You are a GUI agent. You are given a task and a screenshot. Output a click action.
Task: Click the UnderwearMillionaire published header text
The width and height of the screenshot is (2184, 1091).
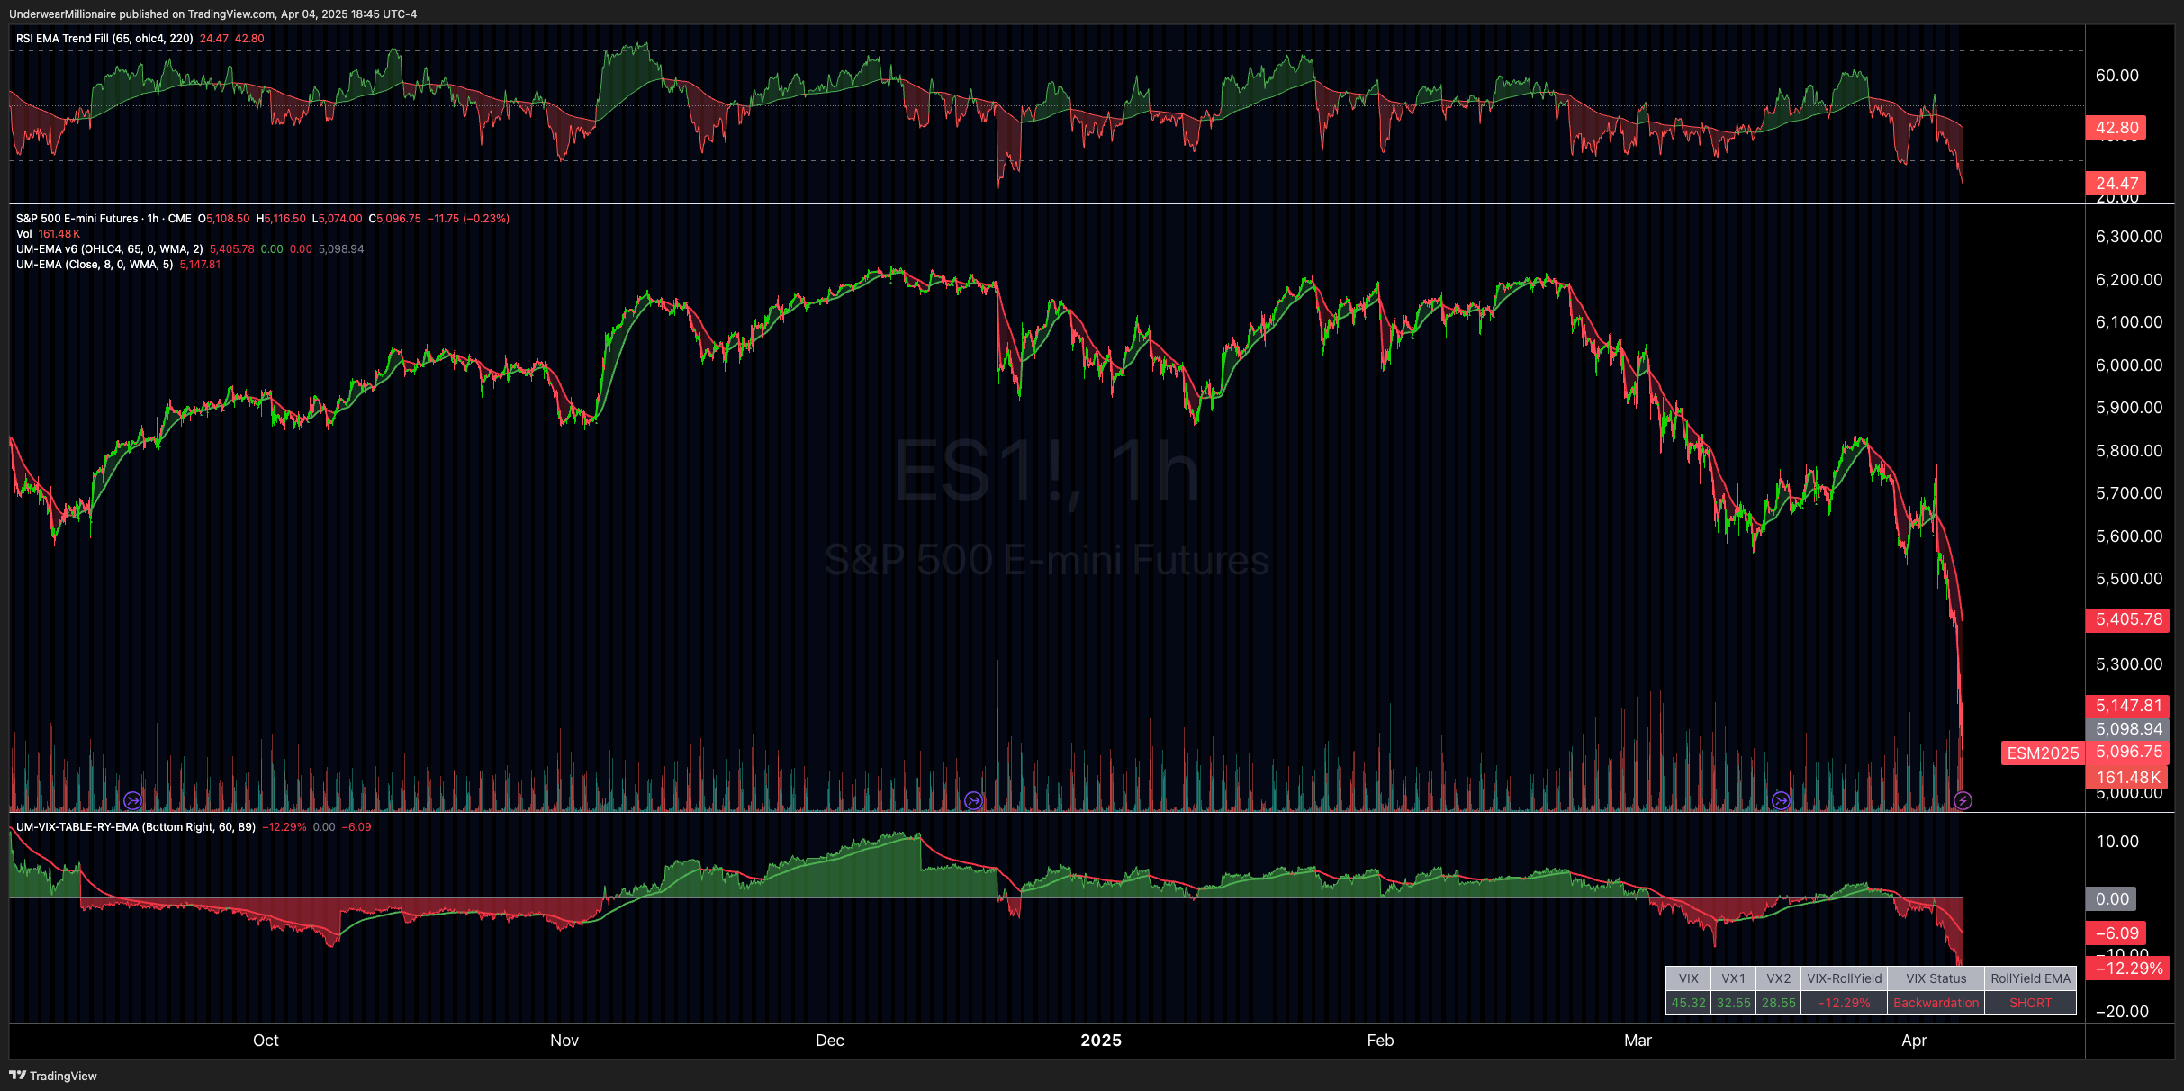pos(212,14)
